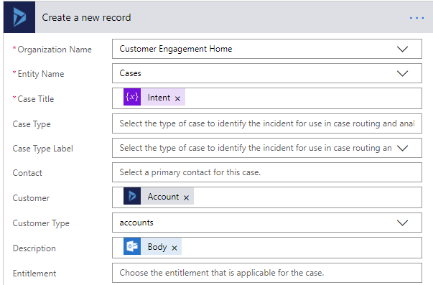Click the Outlook icon on Body token

click(x=132, y=246)
